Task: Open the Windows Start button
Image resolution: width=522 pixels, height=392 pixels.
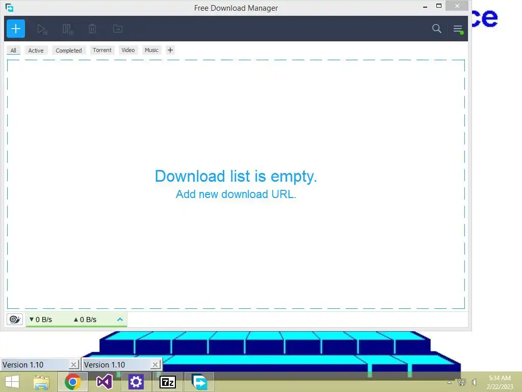Action: [x=12, y=382]
